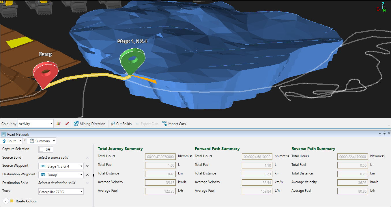
Task: Open Road Network panel options arrow
Action: (x=380, y=134)
